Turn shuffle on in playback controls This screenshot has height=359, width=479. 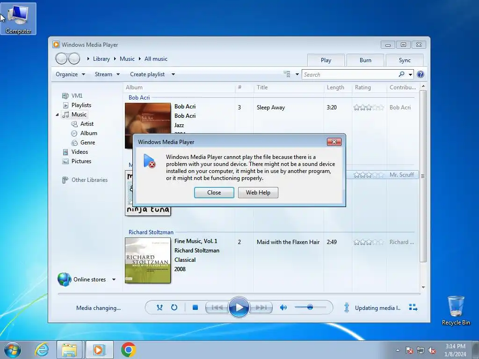[x=160, y=308]
